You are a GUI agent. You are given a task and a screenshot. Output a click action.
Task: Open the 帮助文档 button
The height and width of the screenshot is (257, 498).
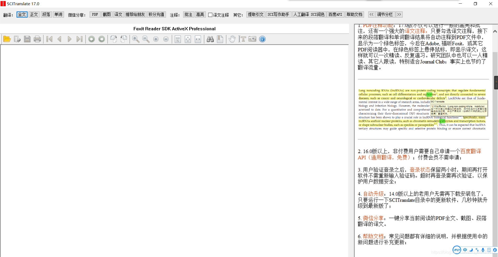[354, 15]
